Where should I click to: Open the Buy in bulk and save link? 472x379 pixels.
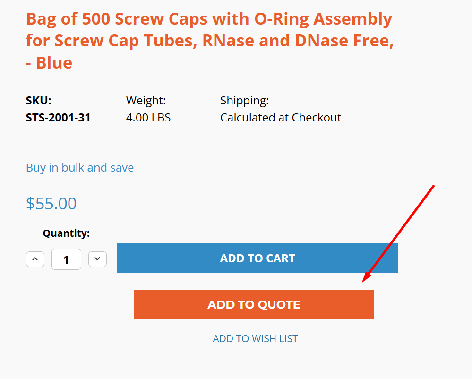click(x=80, y=168)
